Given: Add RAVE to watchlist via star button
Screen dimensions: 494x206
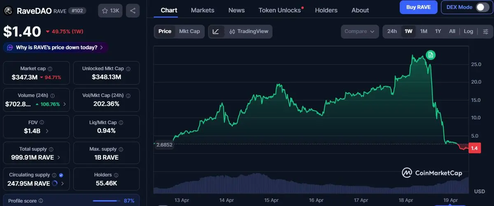Looking at the screenshot, I should click(x=110, y=11).
